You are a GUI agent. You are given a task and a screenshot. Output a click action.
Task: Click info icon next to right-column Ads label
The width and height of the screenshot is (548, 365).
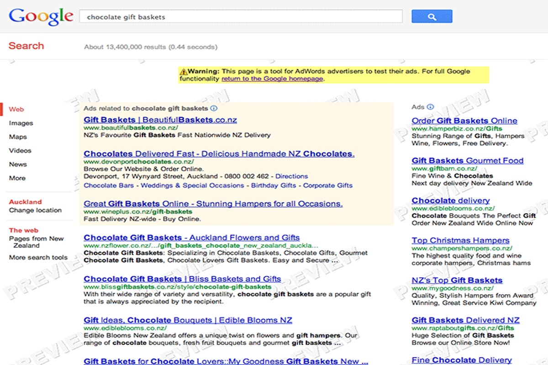coord(430,107)
